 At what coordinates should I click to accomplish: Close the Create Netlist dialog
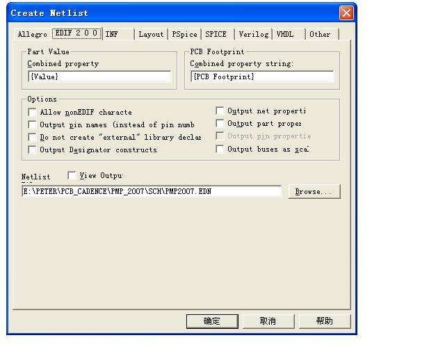[346, 13]
